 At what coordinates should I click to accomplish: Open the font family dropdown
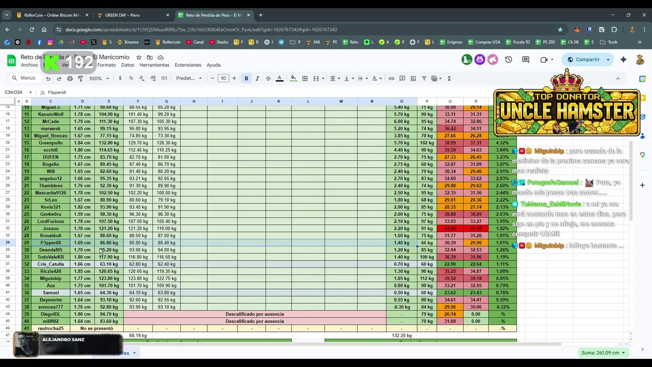tap(188, 78)
